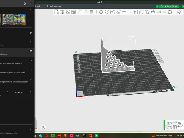The width and height of the screenshot is (184, 138).
Task: Select the Seam painting cube icon
Action: [141, 12]
